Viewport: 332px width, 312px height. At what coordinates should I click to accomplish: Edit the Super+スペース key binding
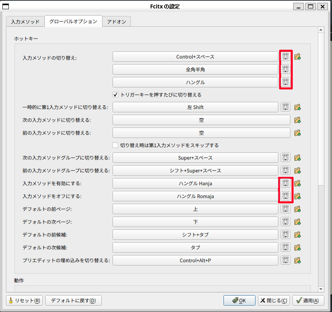(x=195, y=158)
